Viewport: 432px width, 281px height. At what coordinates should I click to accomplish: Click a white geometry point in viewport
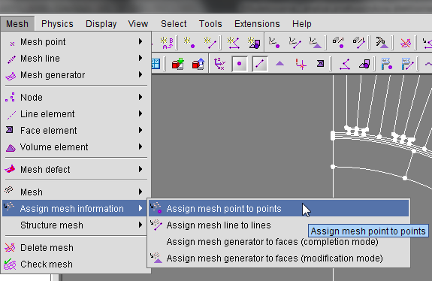(x=333, y=167)
